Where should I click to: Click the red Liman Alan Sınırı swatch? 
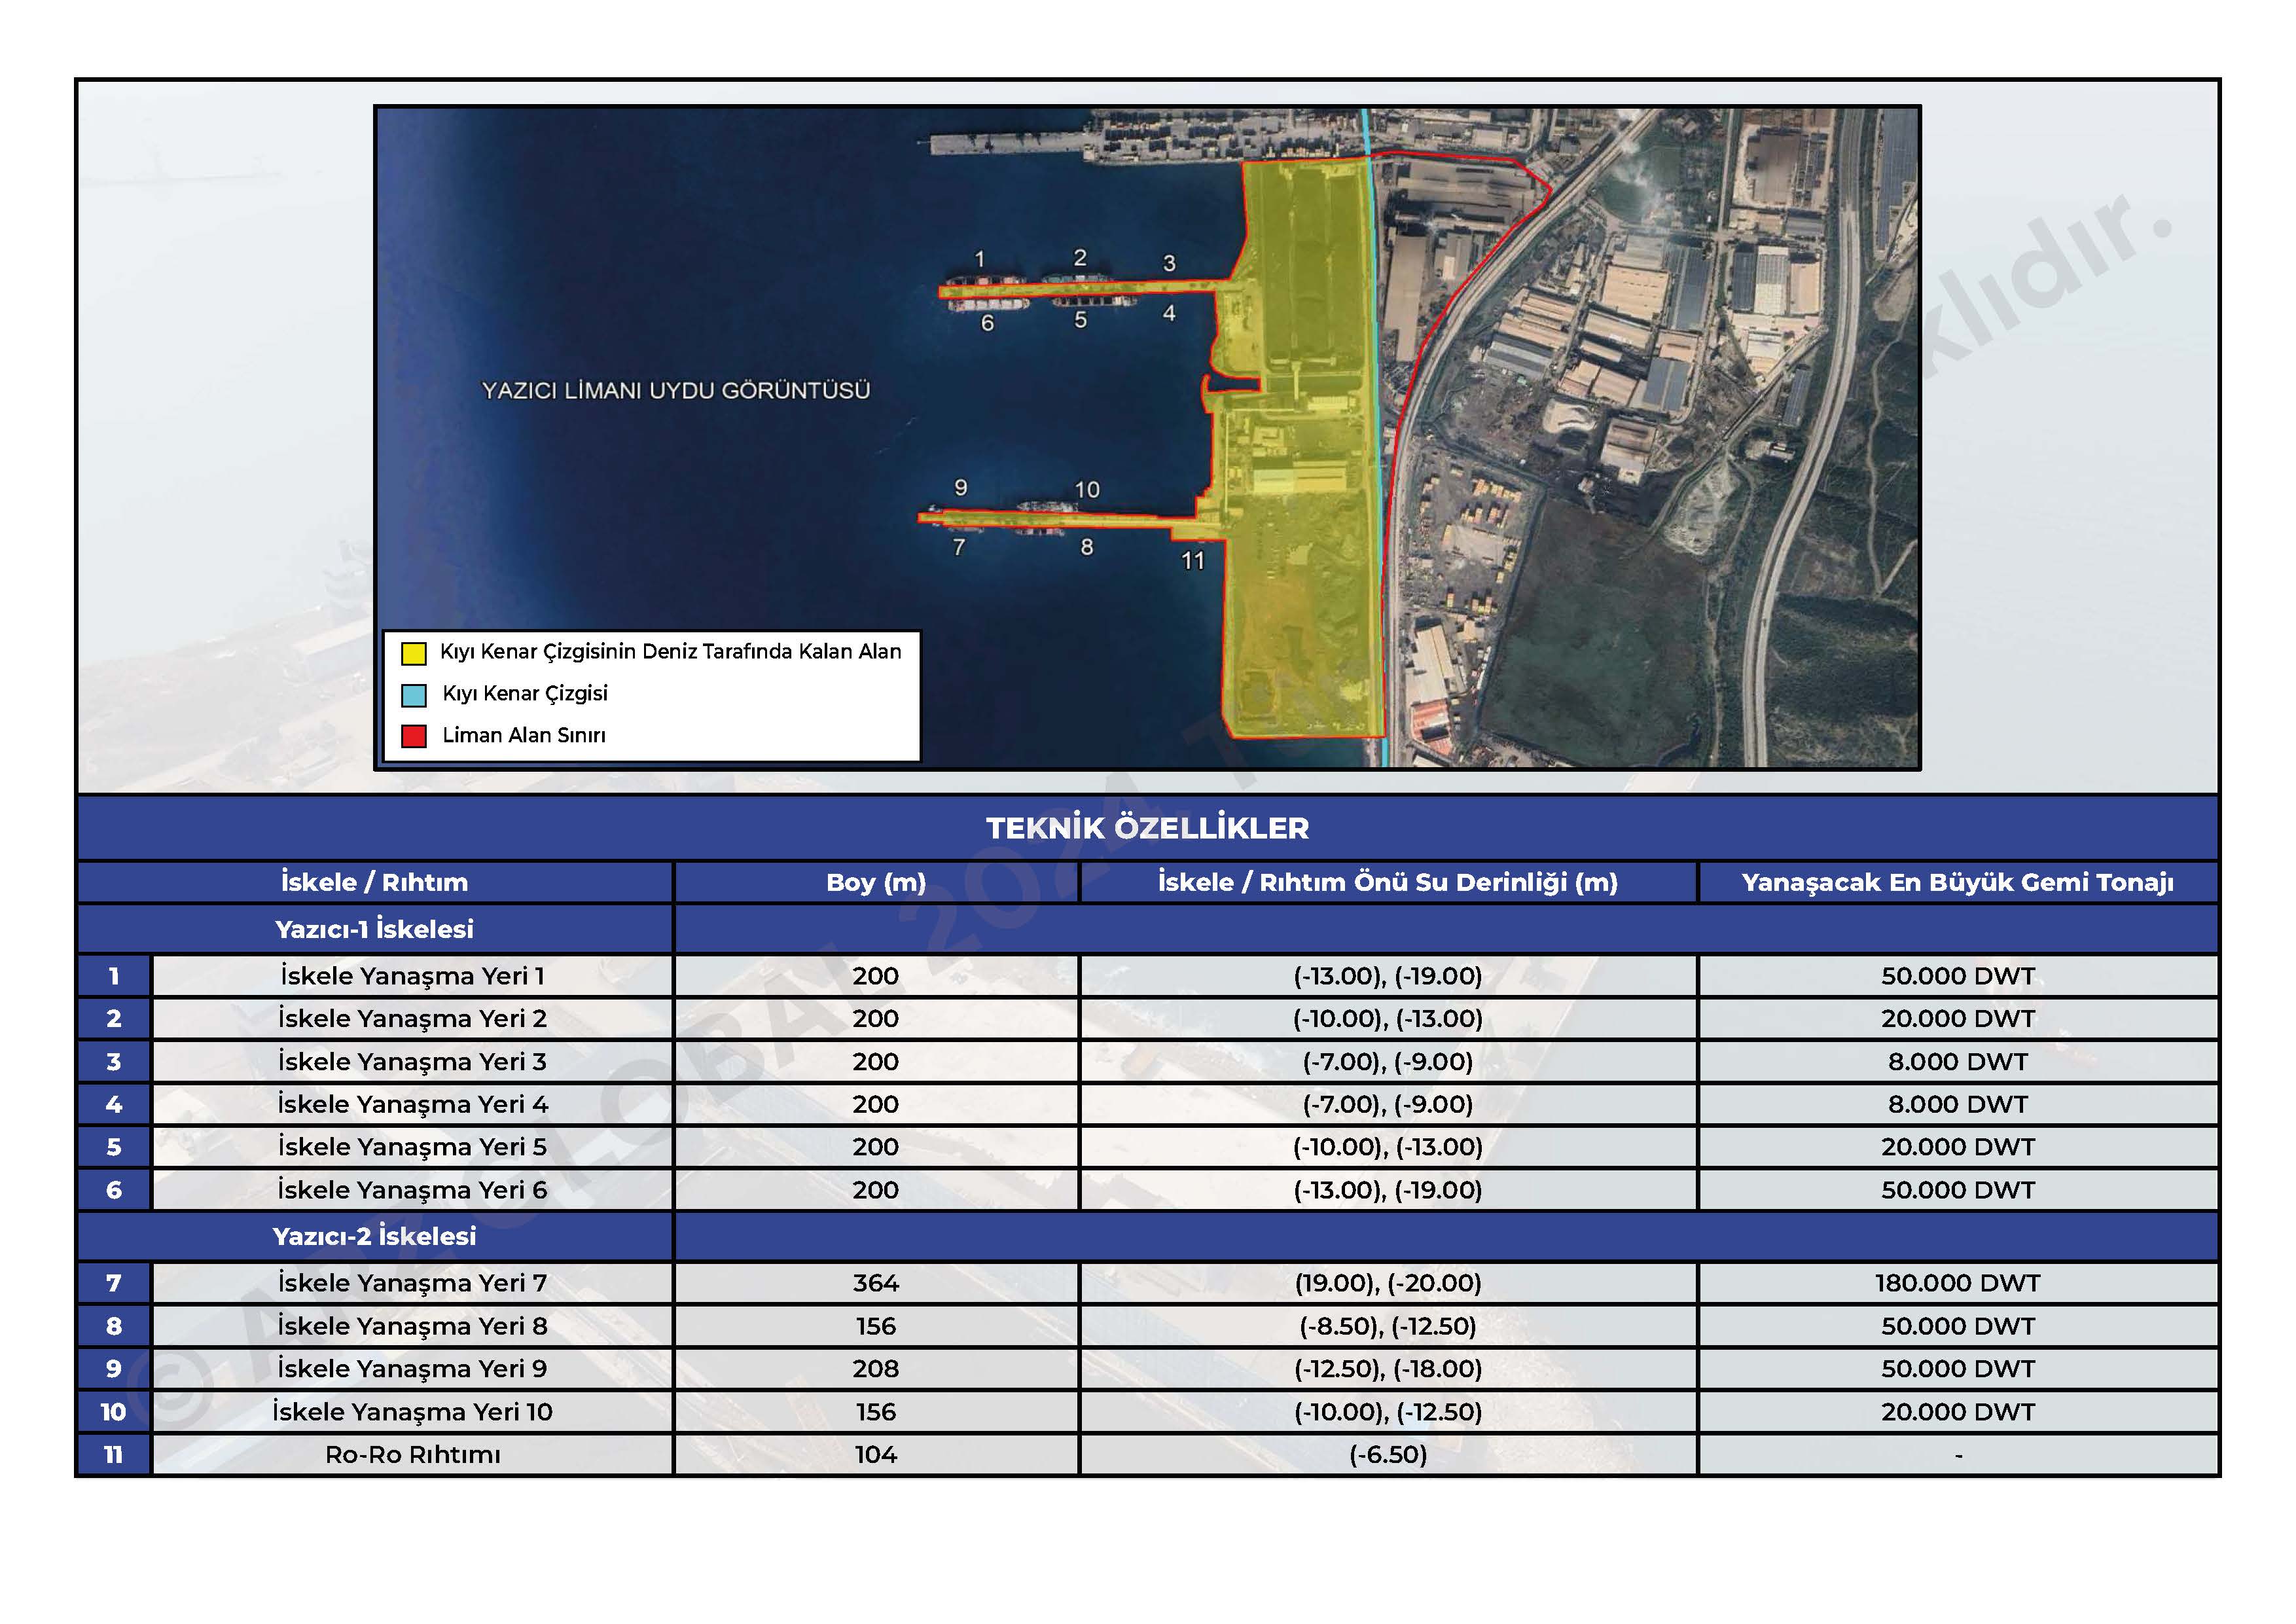click(x=413, y=737)
